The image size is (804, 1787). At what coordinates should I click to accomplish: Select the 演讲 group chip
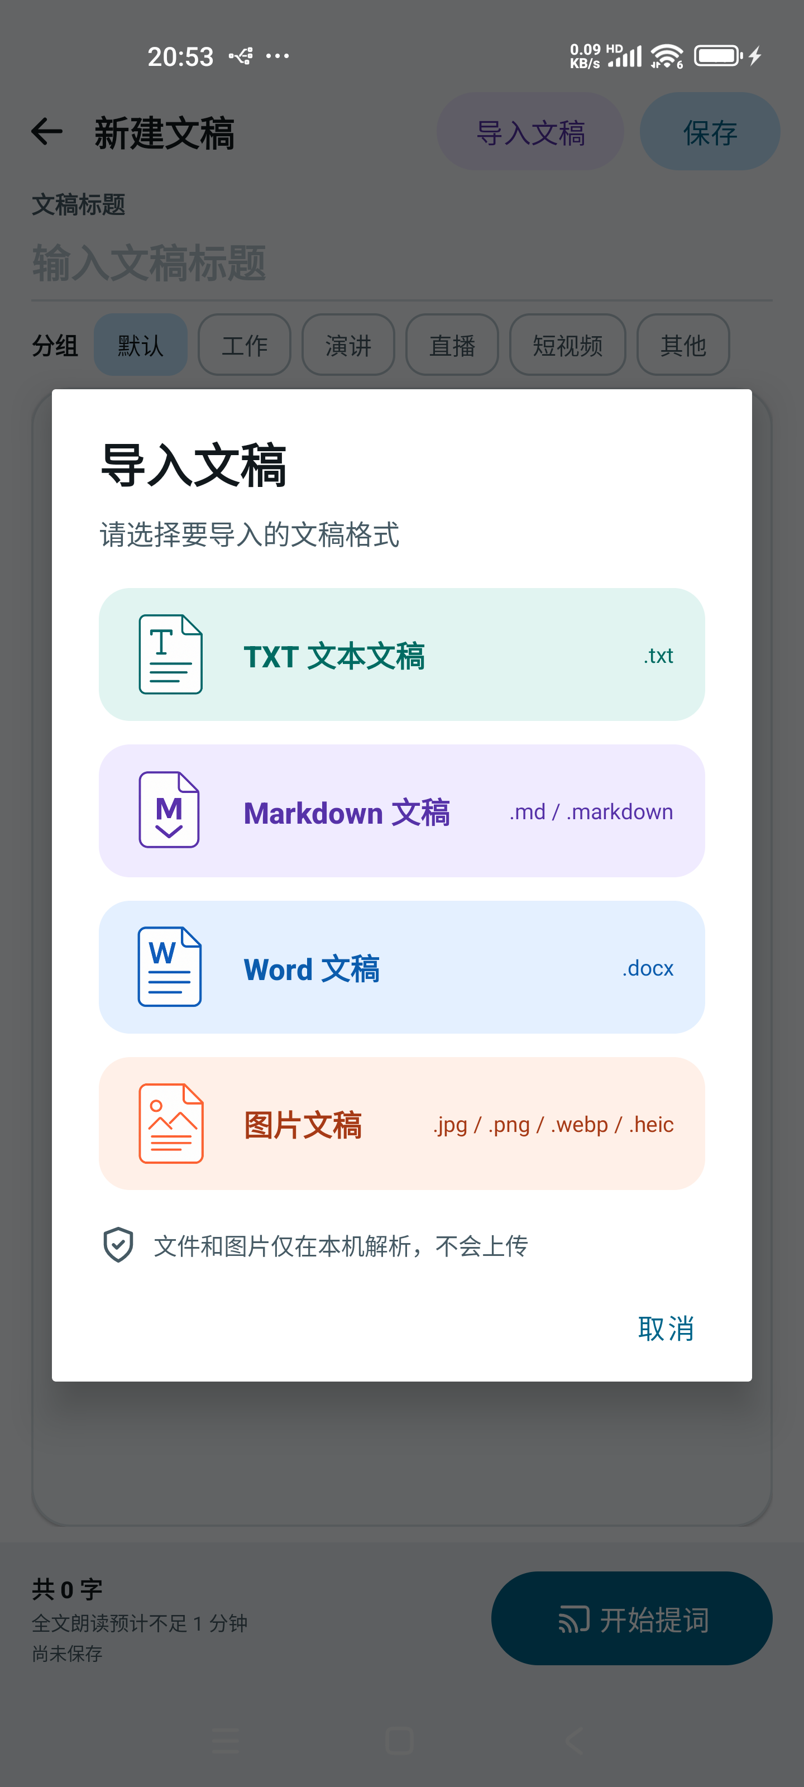click(x=348, y=345)
